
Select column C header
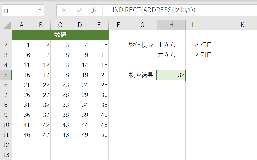click(60, 25)
